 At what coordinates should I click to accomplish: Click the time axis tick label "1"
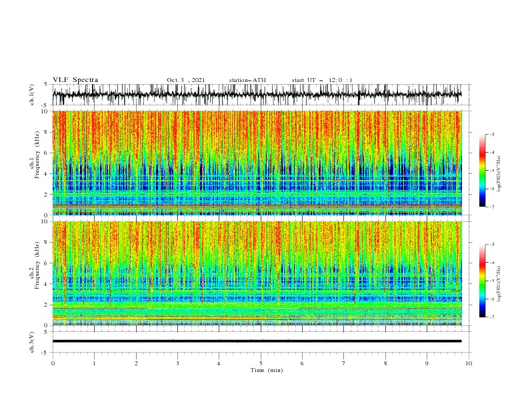tap(94, 363)
